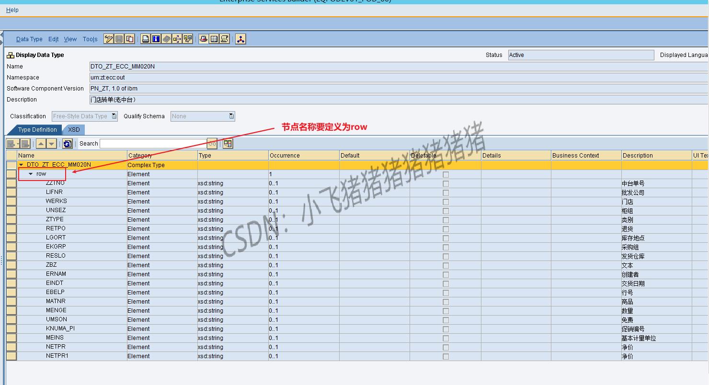Select the KNUMA_PI element name

(60, 328)
